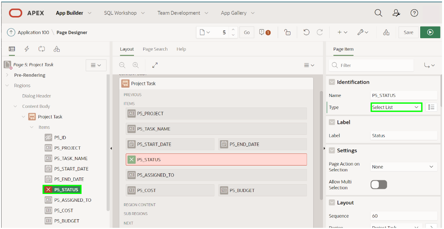444x229 pixels.
Task: Collapse the Content Body tree node
Action: point(16,106)
